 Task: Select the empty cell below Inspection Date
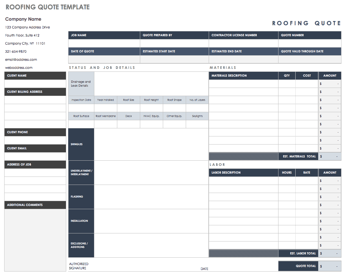[81, 108]
